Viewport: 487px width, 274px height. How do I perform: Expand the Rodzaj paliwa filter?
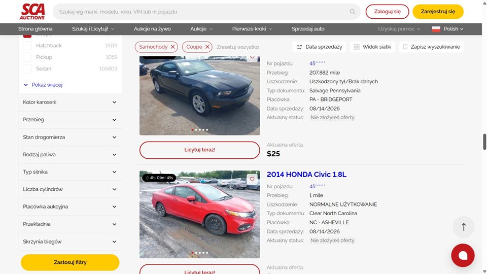click(x=70, y=154)
